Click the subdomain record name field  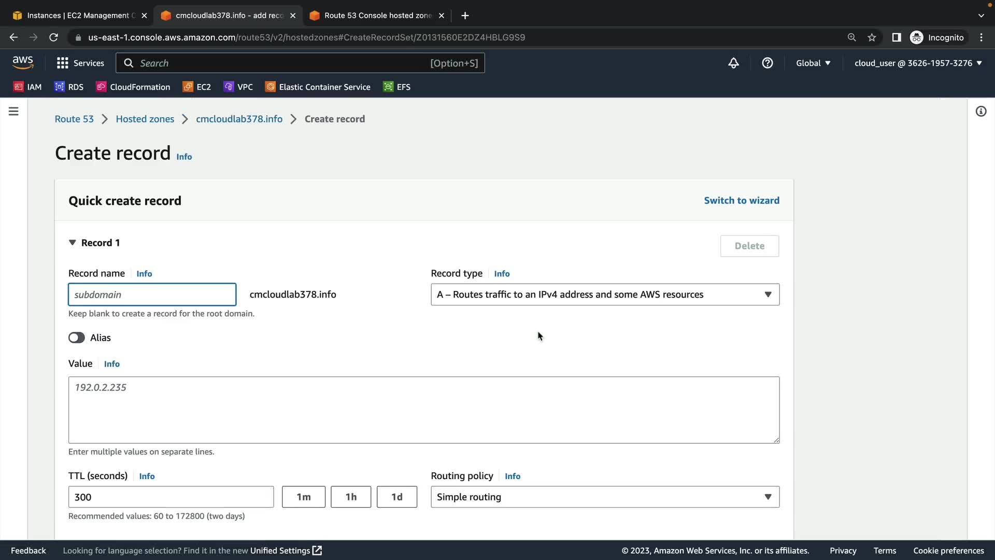[x=152, y=295]
